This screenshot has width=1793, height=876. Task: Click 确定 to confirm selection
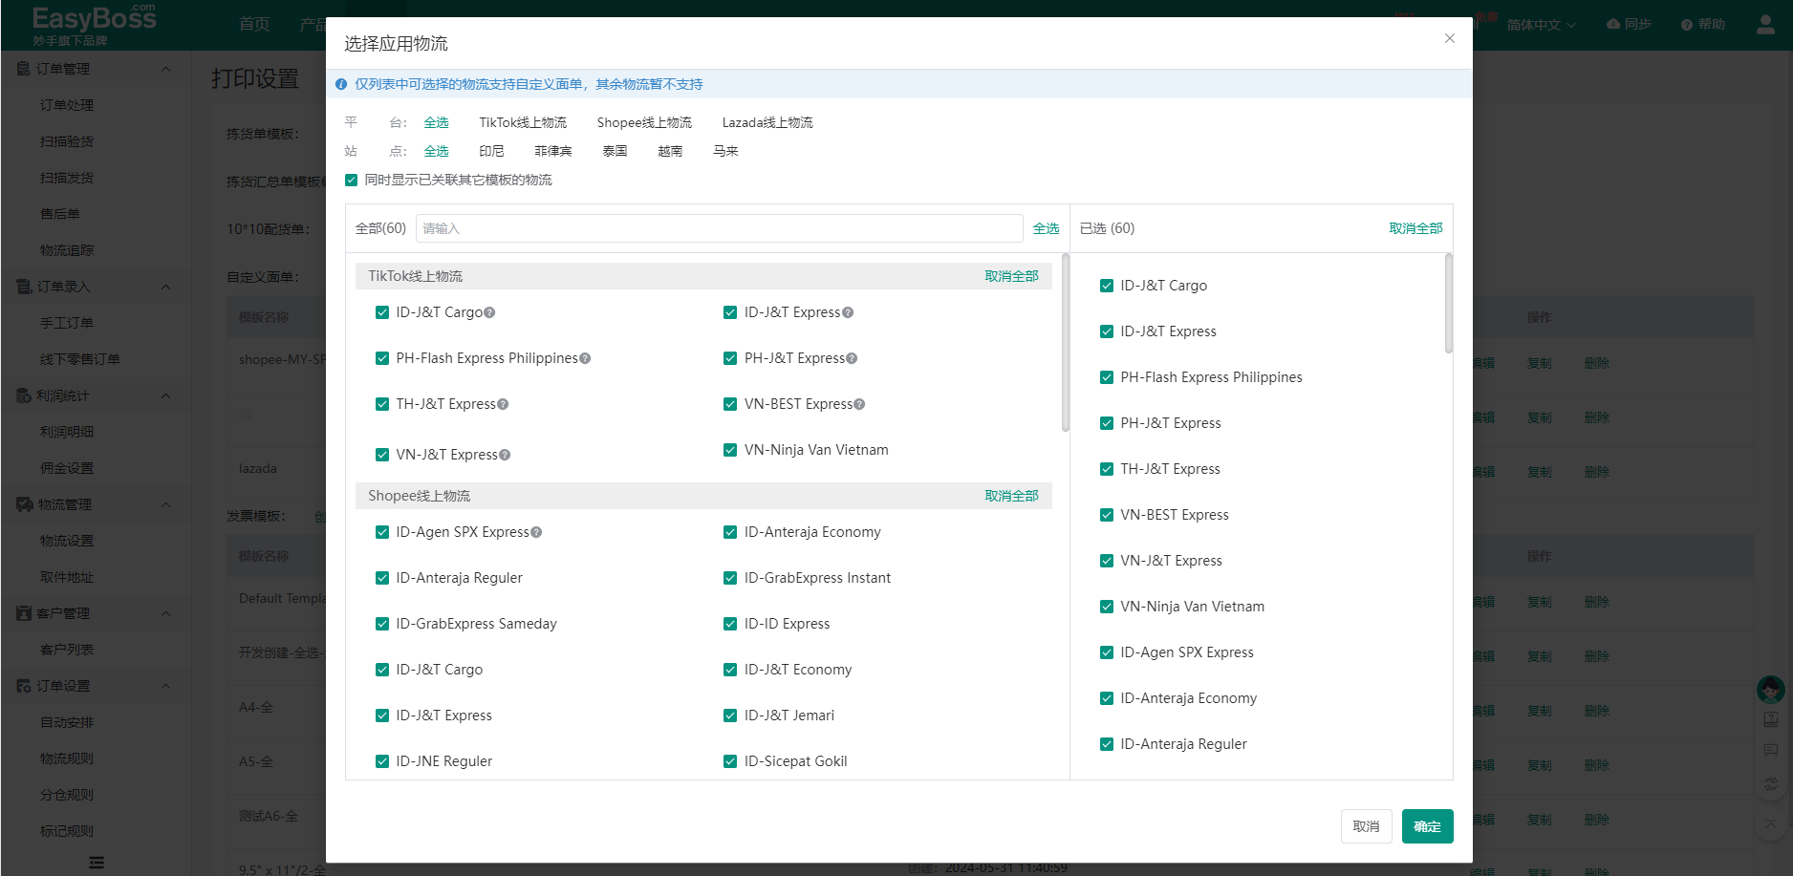point(1427,826)
